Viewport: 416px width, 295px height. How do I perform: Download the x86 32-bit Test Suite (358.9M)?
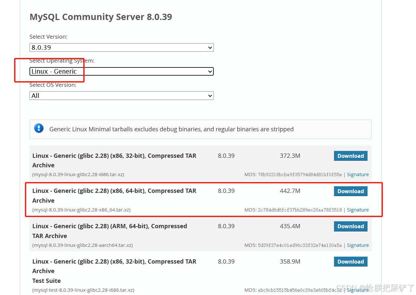350,262
